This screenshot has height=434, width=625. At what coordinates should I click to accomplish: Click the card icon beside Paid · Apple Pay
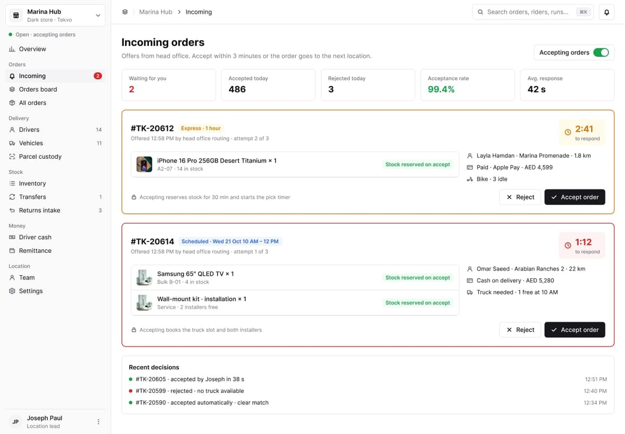(x=470, y=168)
